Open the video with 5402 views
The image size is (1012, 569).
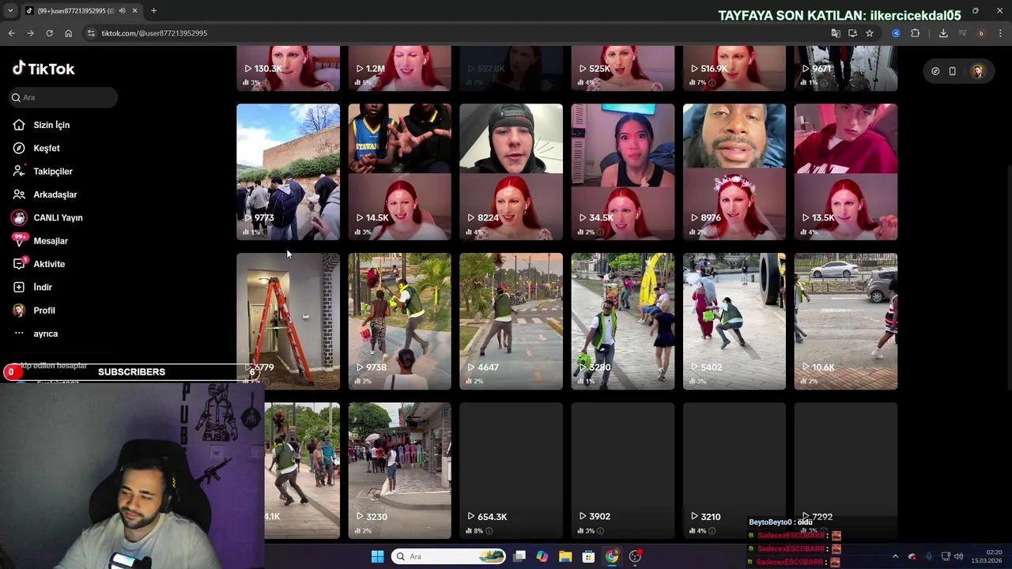tap(734, 321)
